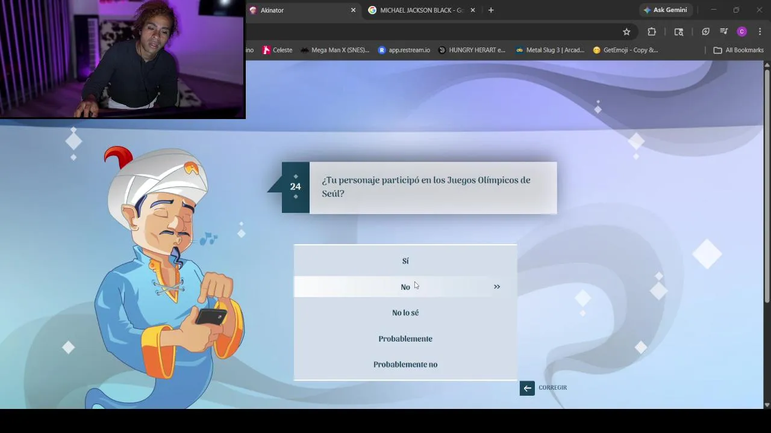Open the app.restream.io bookmark
Viewport: 771px width, 433px height.
pyautogui.click(x=404, y=50)
